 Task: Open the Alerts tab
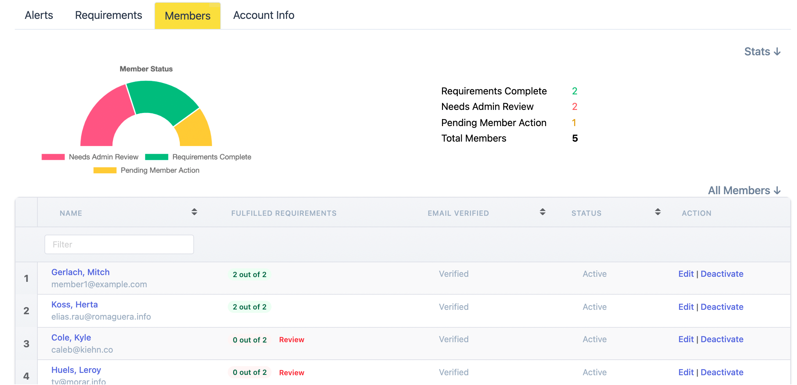tap(39, 15)
